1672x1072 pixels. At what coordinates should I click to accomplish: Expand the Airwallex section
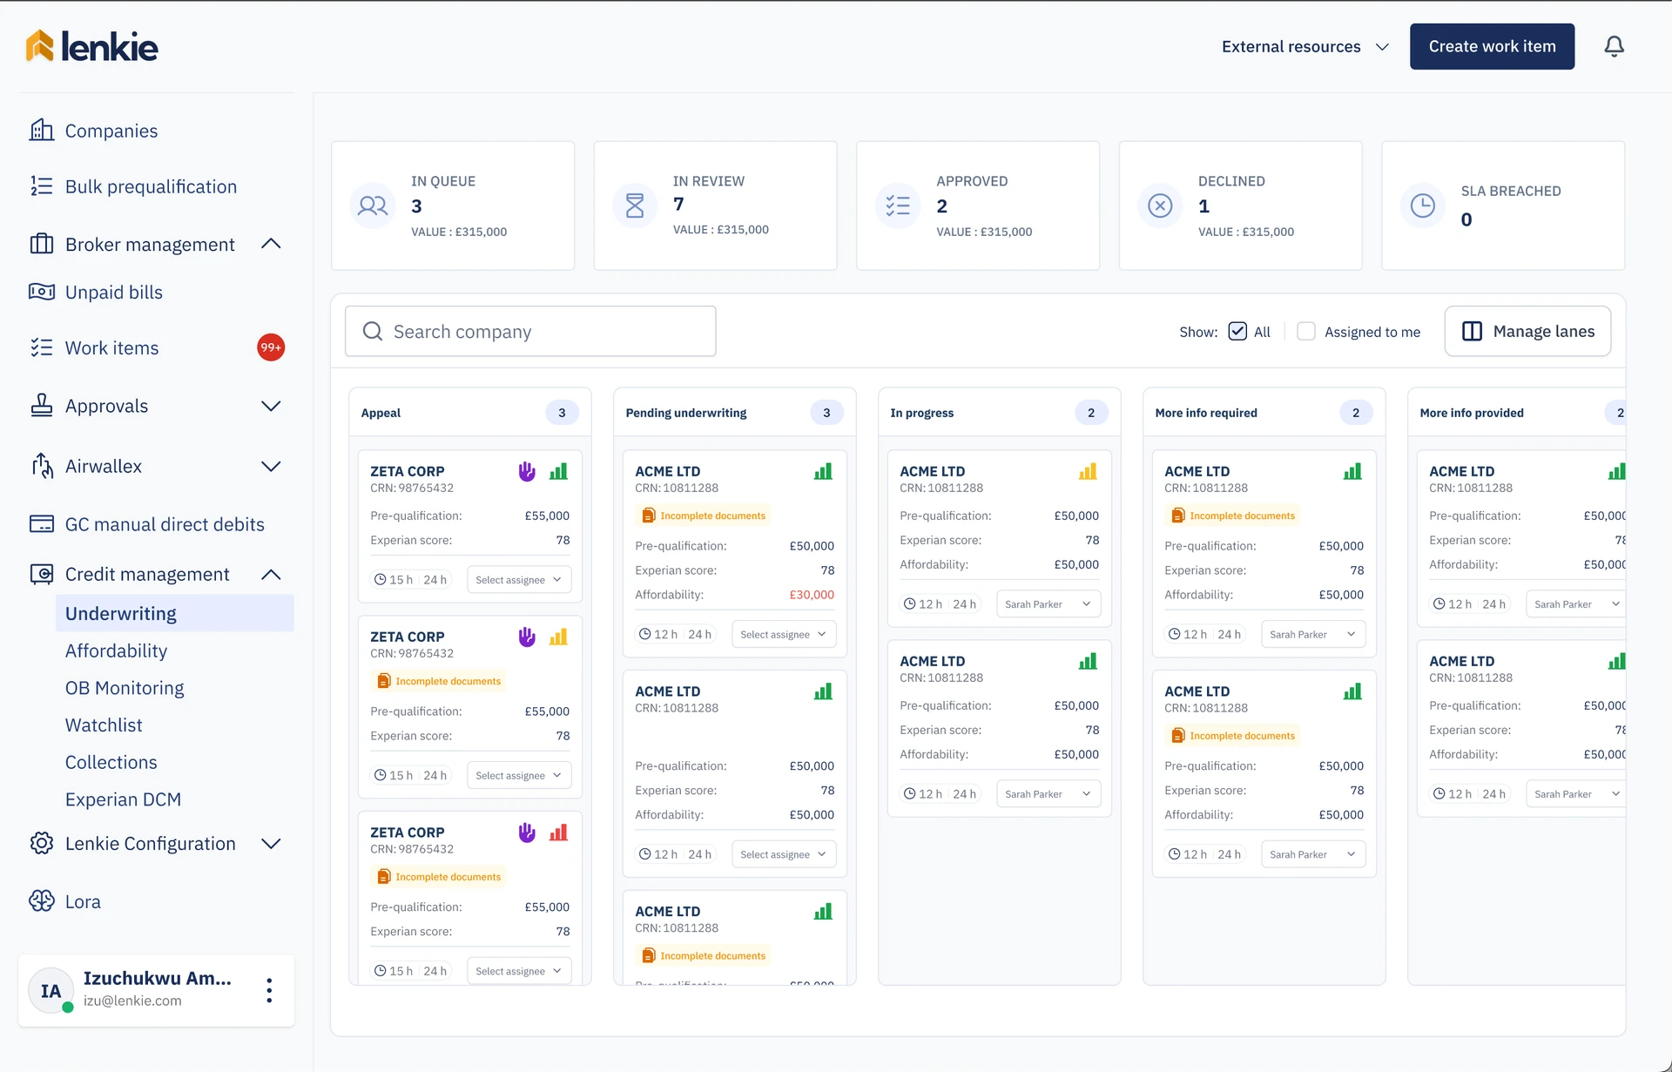point(271,466)
